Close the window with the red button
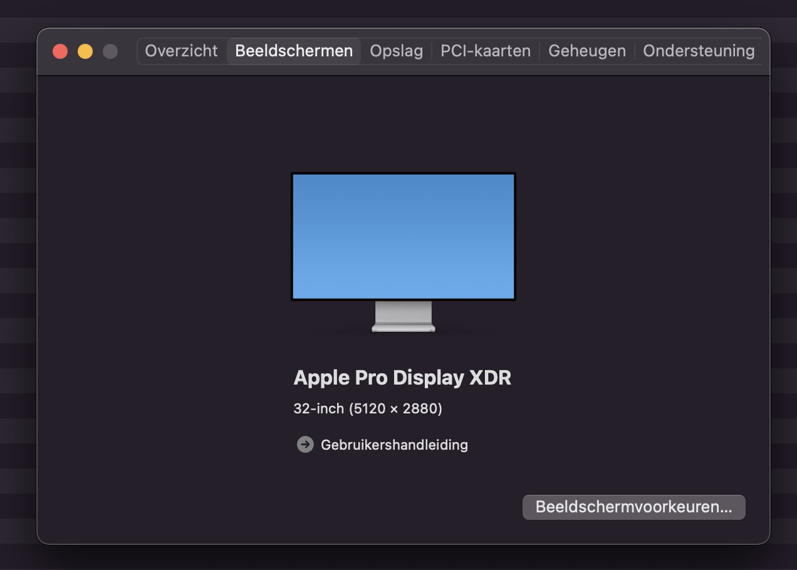797x570 pixels. (60, 51)
